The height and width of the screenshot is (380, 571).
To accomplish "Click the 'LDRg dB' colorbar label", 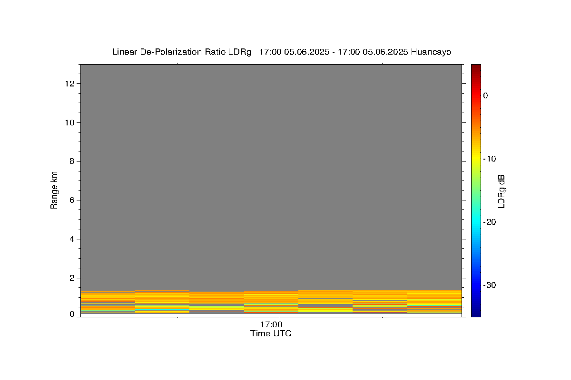I will click(501, 191).
